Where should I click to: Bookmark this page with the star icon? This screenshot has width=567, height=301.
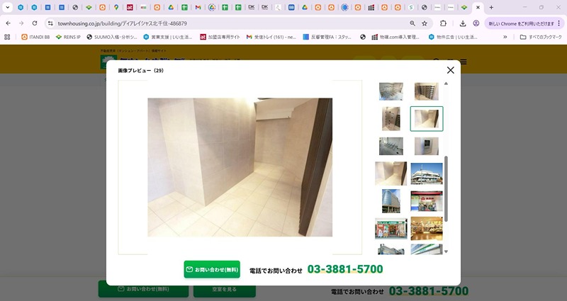click(425, 23)
